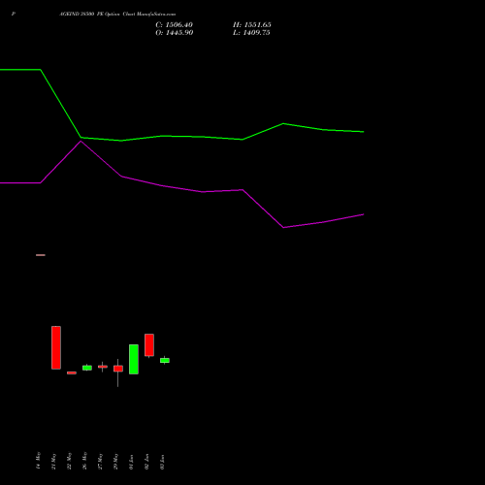Select the small green candle for 26 May
Screen dimensions: 485x485
pyautogui.click(x=87, y=368)
